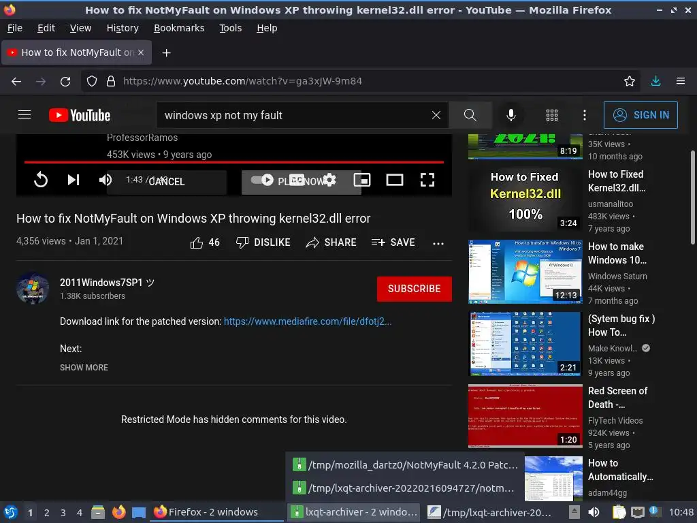Expand description with SHOW MORE
Image resolution: width=697 pixels, height=523 pixels.
point(84,367)
